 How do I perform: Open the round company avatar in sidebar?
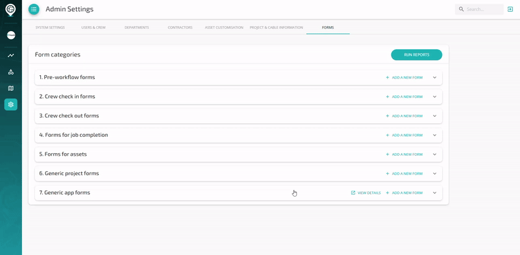11,35
